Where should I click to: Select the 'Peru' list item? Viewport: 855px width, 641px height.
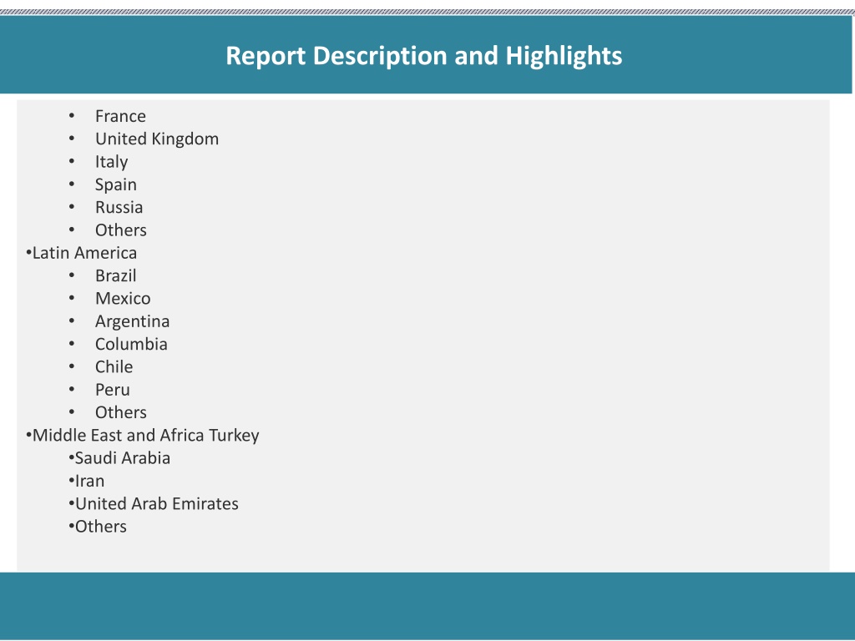coord(113,390)
